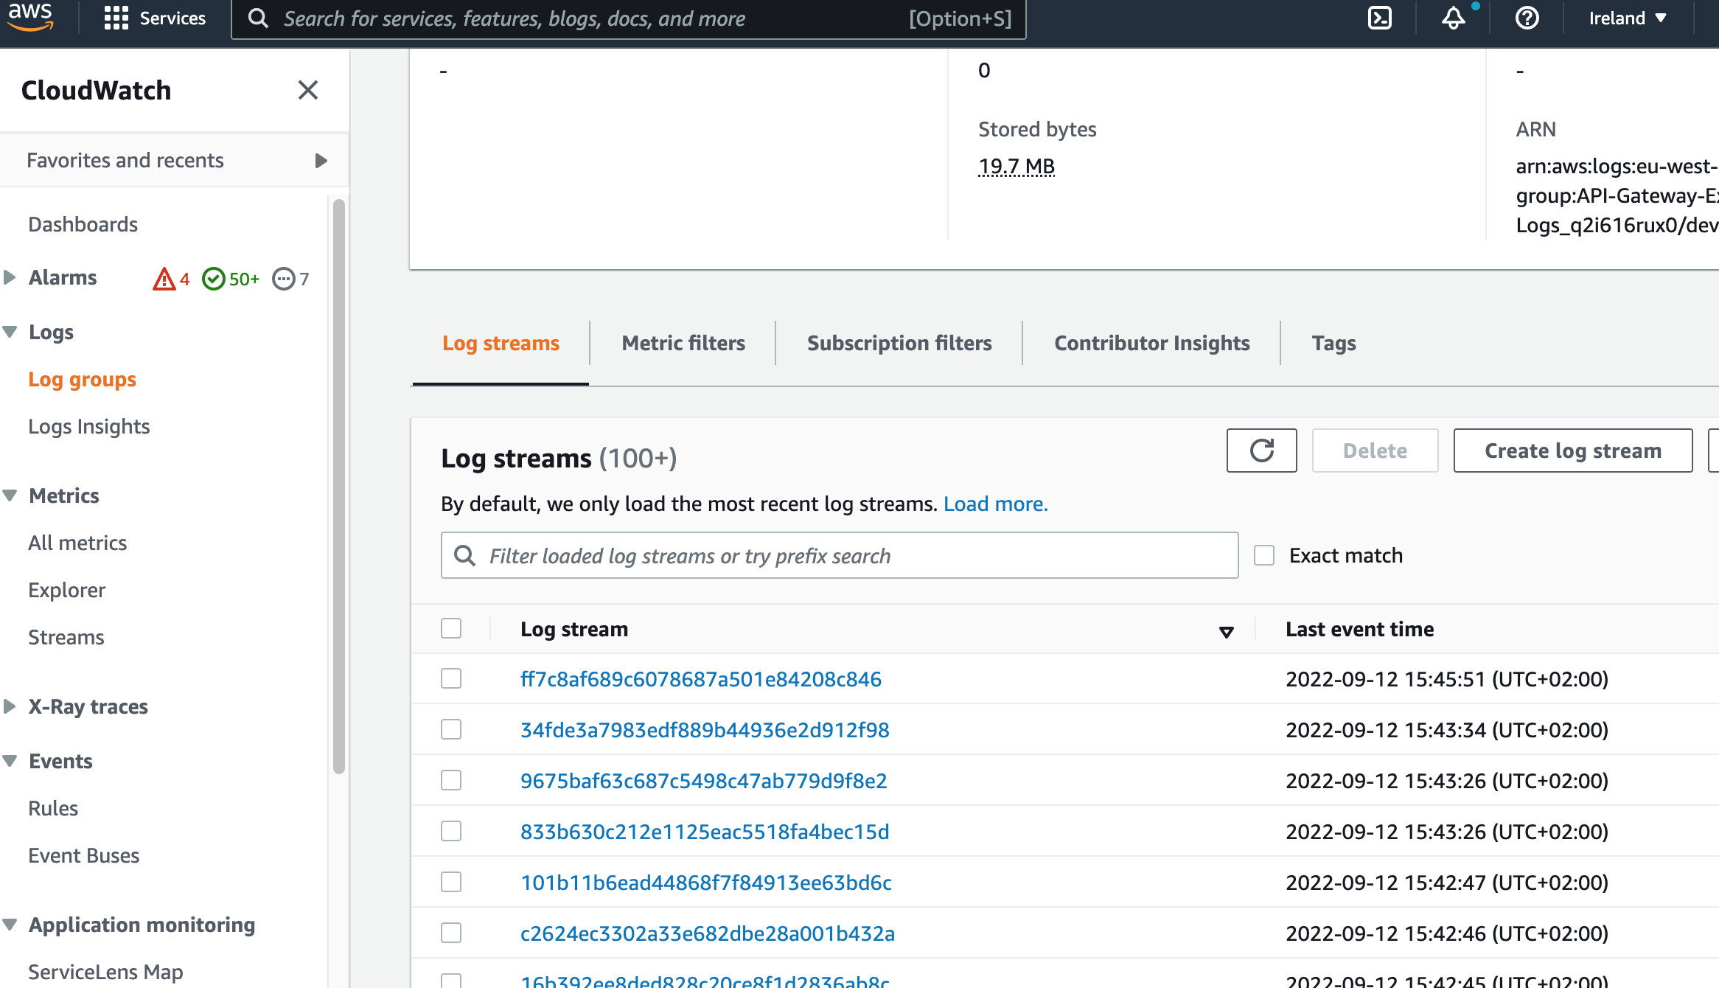Click the AWS logo home icon

pos(30,16)
